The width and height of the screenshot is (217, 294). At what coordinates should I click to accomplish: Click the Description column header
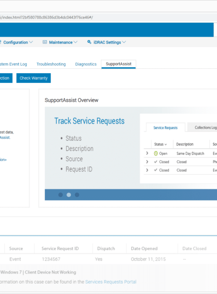pos(185,144)
